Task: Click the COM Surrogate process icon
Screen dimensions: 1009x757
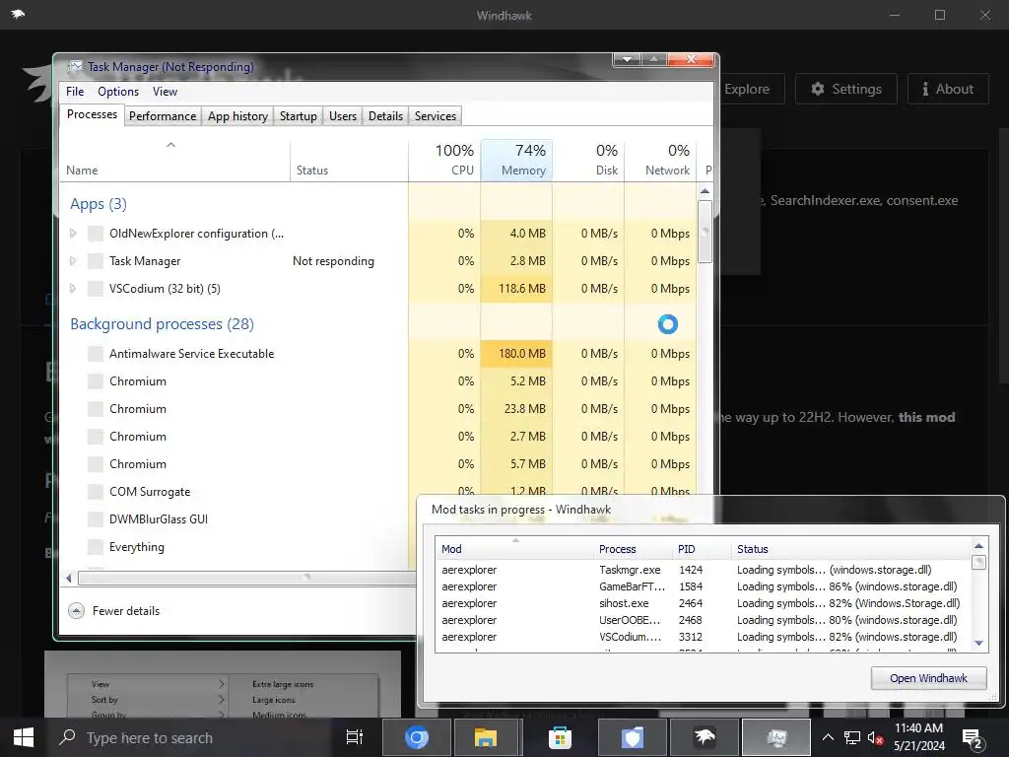Action: pyautogui.click(x=96, y=492)
